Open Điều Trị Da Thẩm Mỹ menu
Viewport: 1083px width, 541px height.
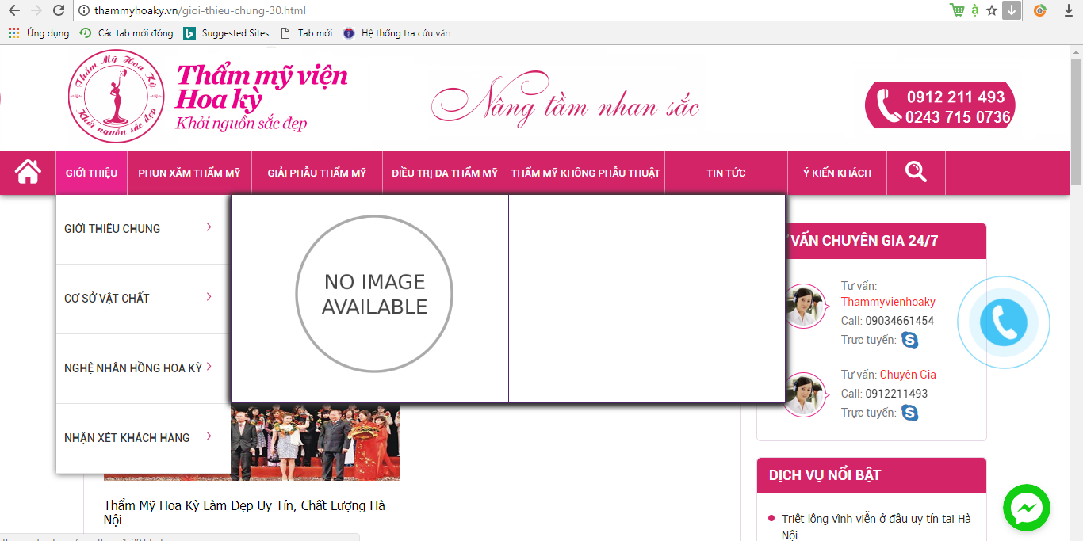point(444,173)
